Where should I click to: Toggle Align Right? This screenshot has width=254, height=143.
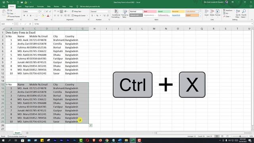(62, 15)
